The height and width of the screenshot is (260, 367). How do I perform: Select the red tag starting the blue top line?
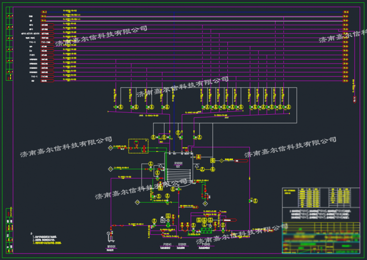44,12
